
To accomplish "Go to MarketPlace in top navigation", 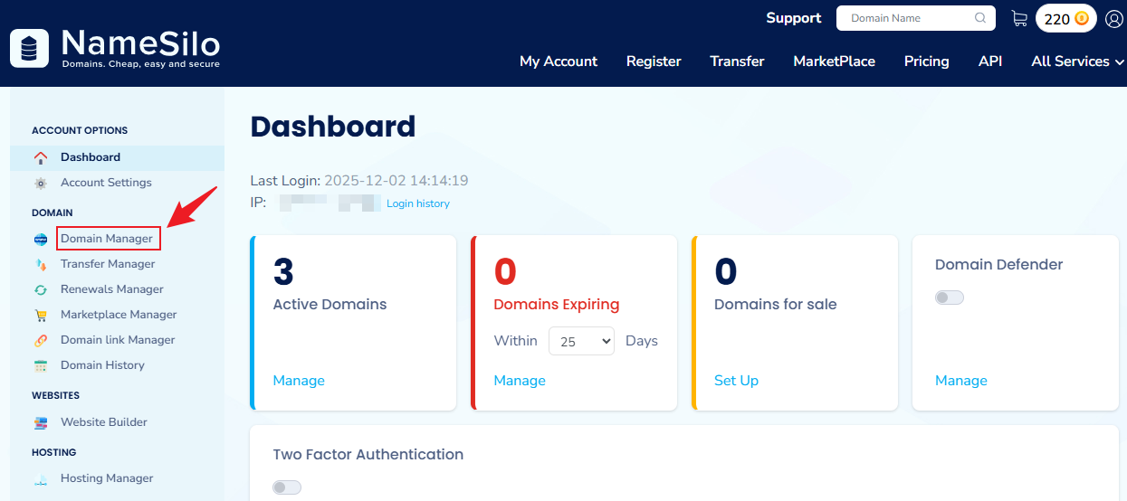I will click(834, 61).
